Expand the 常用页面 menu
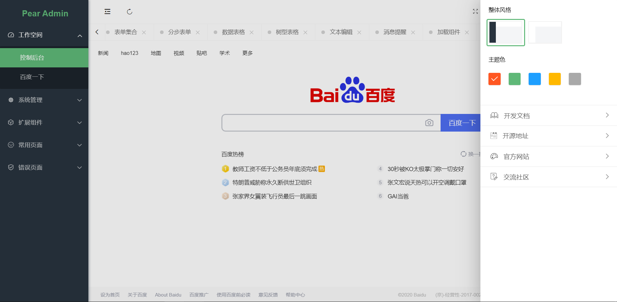This screenshot has width=617, height=302. coord(80,145)
